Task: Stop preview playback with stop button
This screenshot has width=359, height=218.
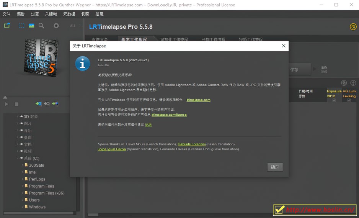Action: (16, 104)
